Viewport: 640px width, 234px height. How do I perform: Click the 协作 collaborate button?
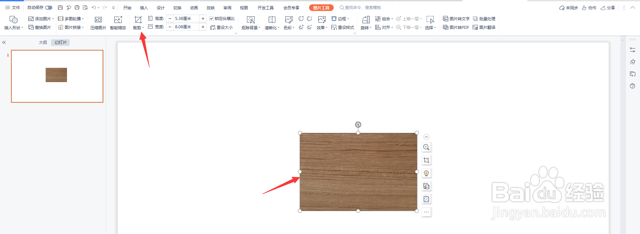coord(589,8)
